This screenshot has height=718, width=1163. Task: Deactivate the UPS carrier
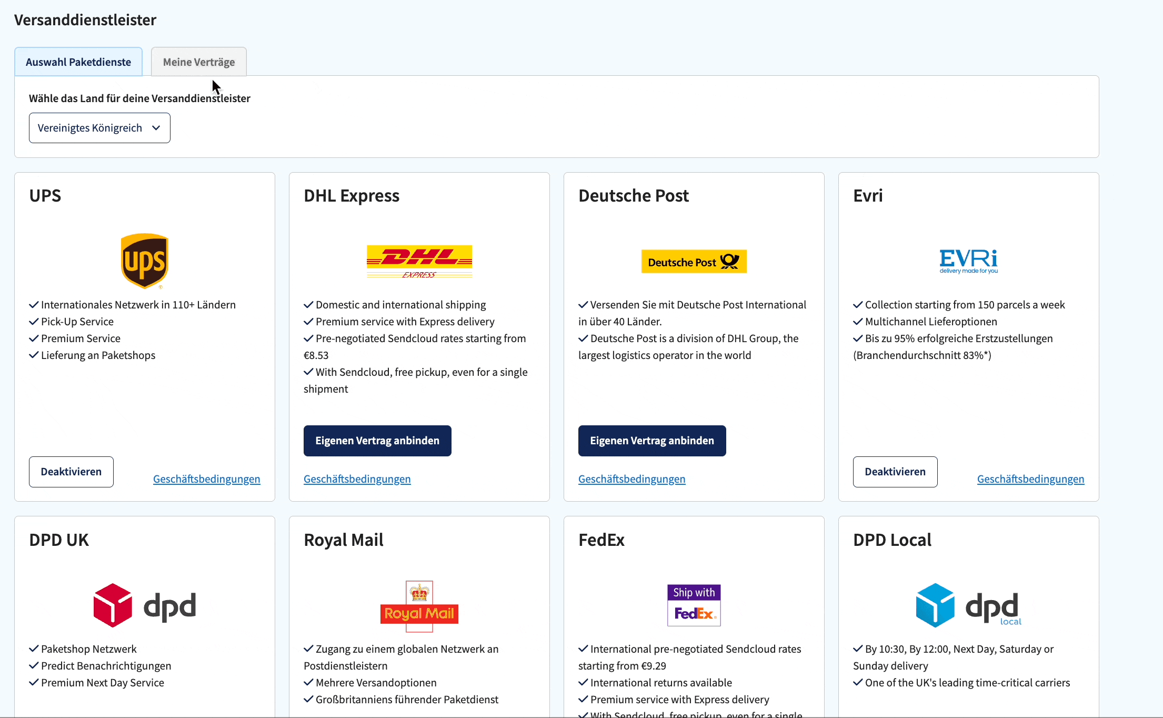click(x=71, y=472)
